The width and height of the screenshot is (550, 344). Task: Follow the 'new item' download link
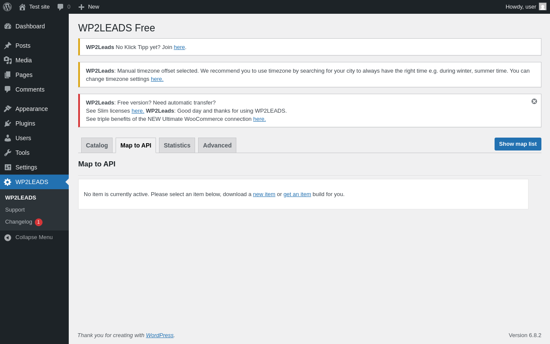[x=264, y=194]
